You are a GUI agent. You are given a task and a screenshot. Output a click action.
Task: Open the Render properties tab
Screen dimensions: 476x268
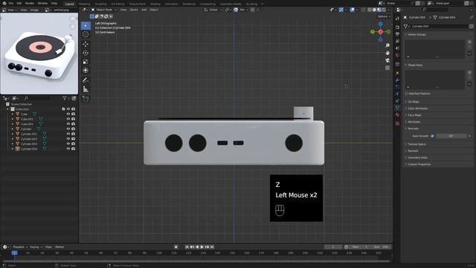[x=397, y=28]
